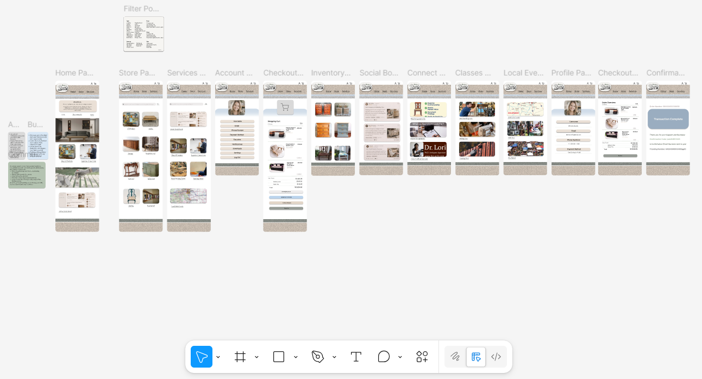Screen dimensions: 702x379
Task: Click the Shopping Cart checkout frame
Action: coord(285,157)
